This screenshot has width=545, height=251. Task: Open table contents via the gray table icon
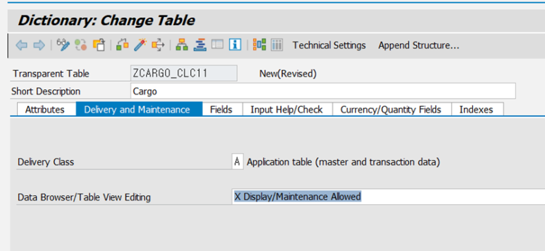(x=217, y=45)
